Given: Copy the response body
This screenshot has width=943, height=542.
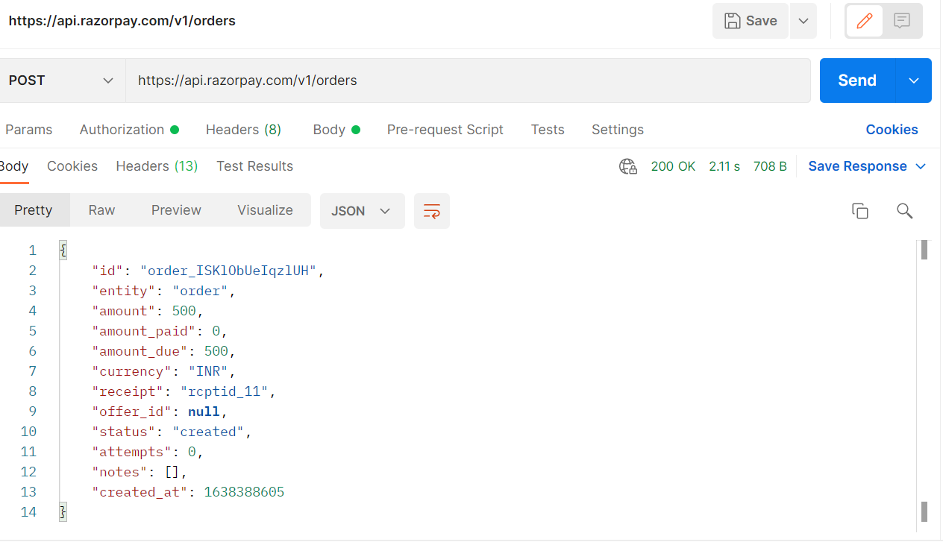Looking at the screenshot, I should tap(860, 211).
